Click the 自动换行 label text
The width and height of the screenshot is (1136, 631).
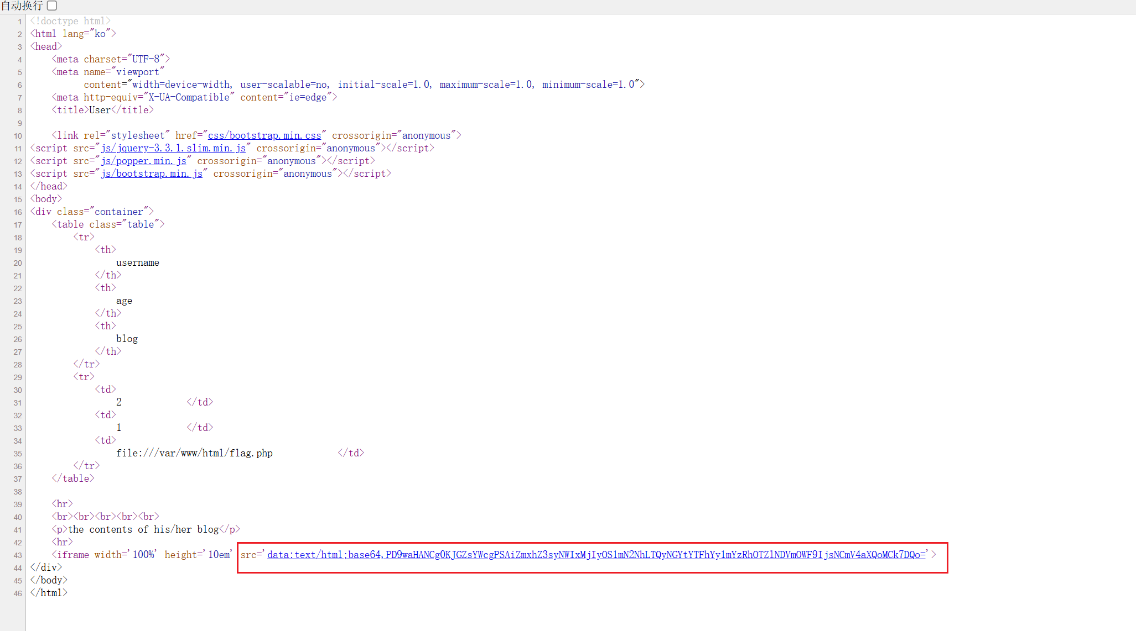pyautogui.click(x=22, y=6)
